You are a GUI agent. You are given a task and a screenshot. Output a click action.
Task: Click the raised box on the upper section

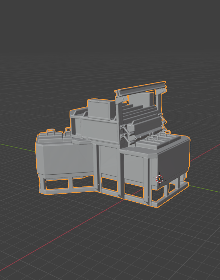pos(100,109)
